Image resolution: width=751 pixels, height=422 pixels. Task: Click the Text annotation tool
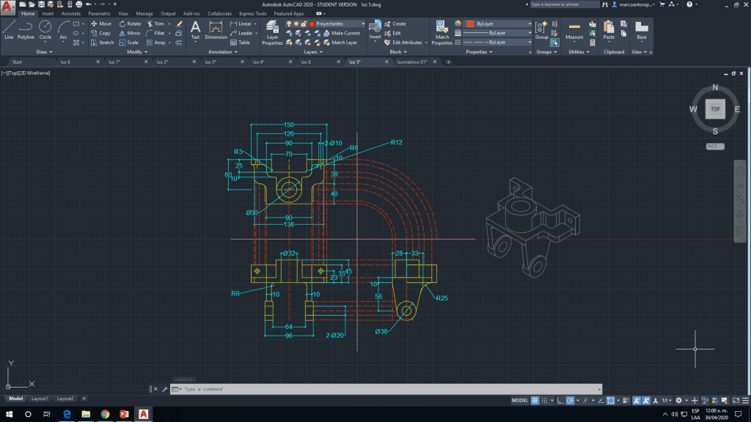(195, 29)
